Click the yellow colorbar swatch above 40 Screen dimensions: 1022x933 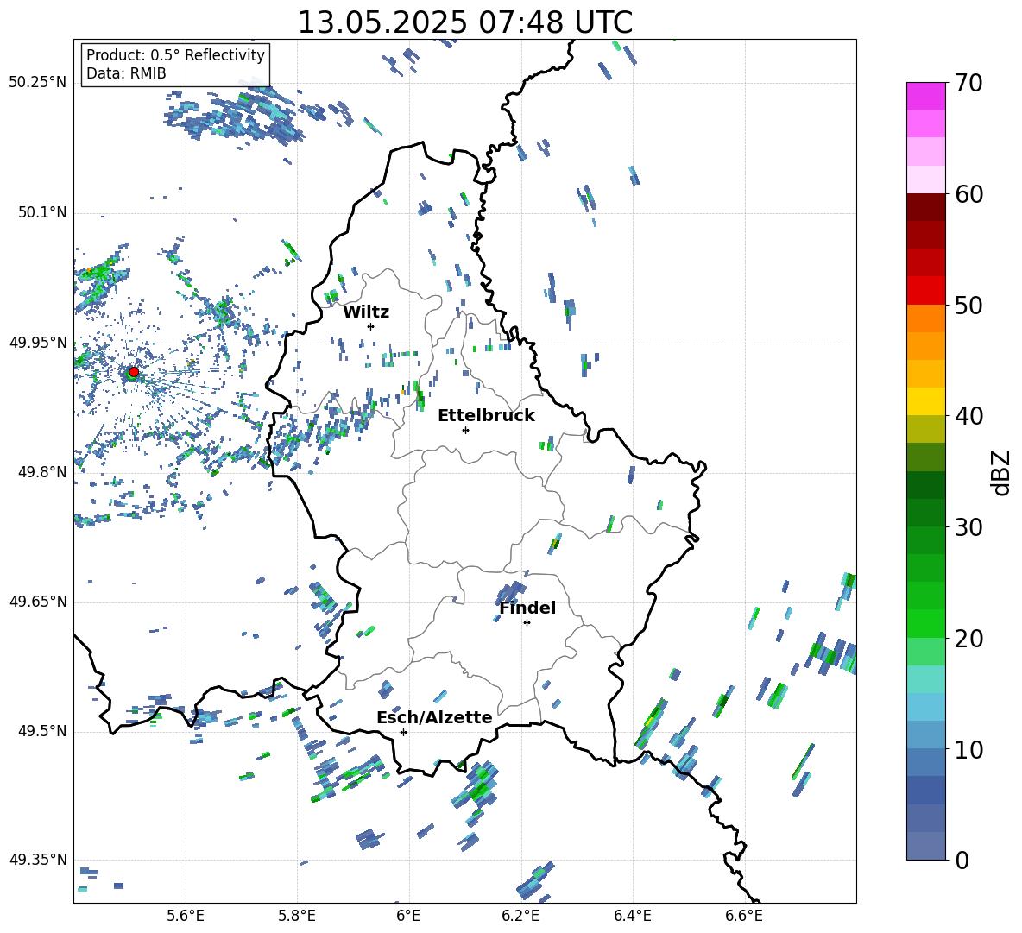point(925,401)
